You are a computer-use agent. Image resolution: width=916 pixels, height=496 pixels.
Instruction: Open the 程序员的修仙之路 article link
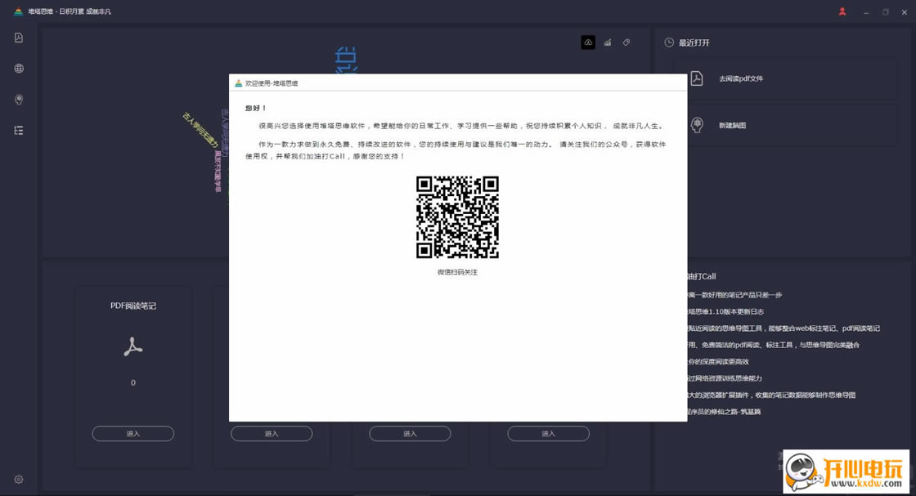click(725, 411)
